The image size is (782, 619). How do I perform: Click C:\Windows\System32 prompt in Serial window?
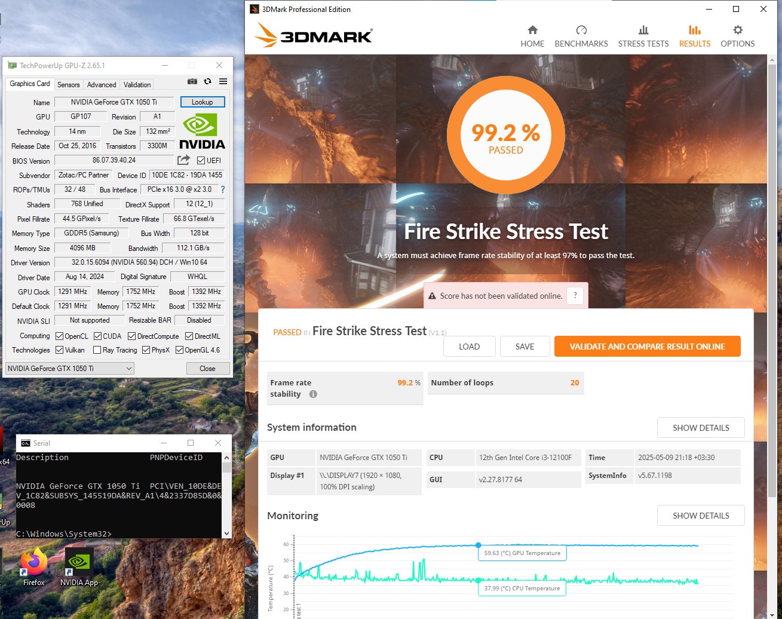click(64, 534)
